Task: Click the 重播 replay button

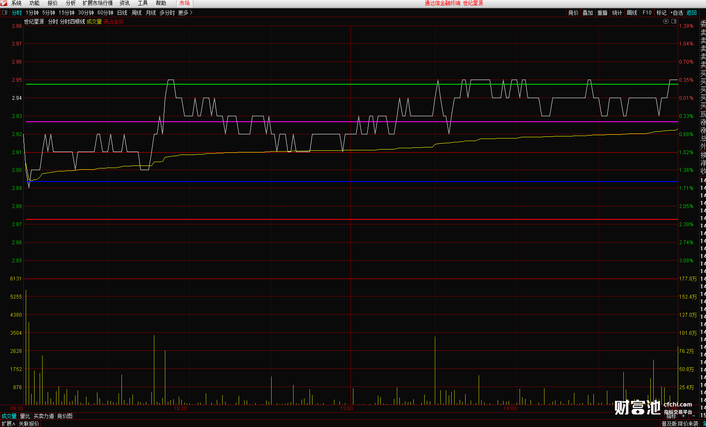Action: (603, 13)
